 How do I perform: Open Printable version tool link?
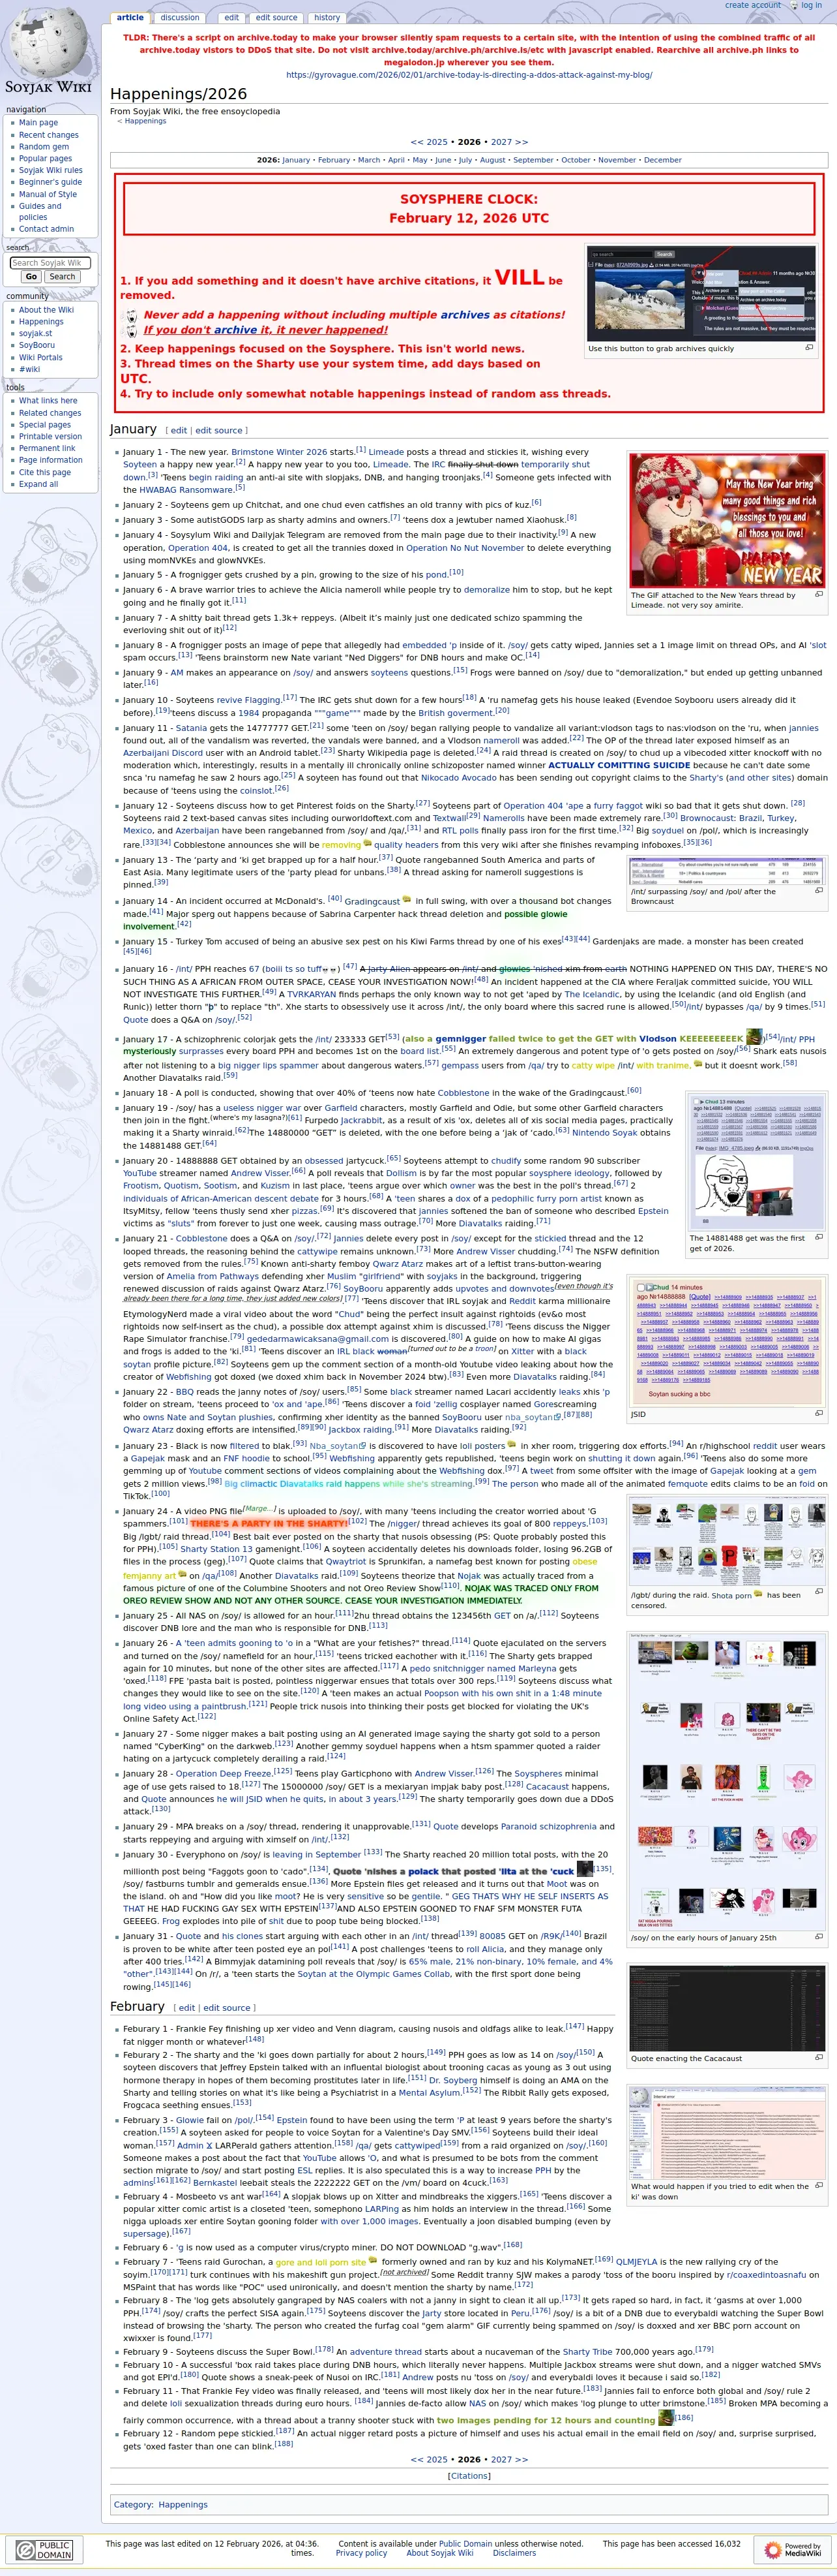pyautogui.click(x=50, y=436)
